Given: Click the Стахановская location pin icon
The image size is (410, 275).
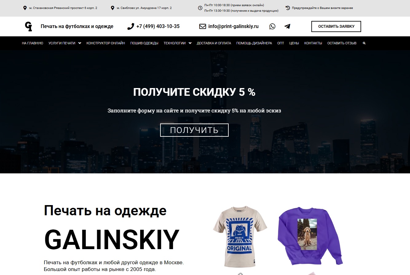Looking at the screenshot, I should (25, 8).
